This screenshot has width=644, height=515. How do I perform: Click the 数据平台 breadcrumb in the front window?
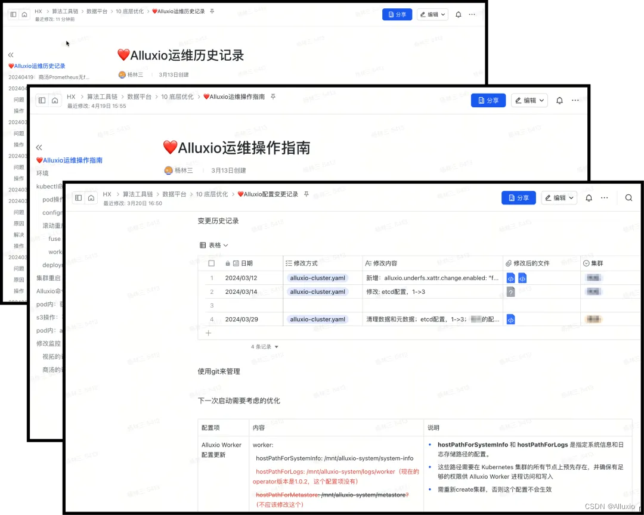174,194
